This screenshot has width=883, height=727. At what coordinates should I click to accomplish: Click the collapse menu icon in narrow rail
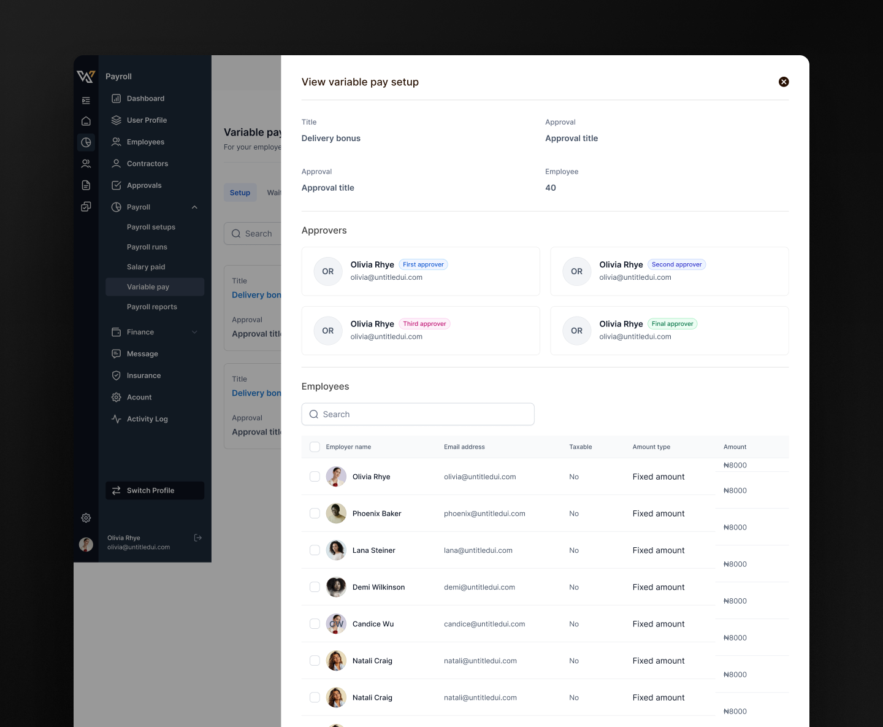[x=86, y=100]
